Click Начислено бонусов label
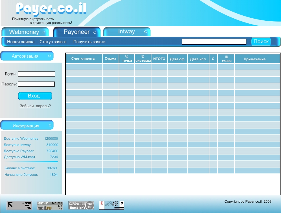The height and width of the screenshot is (213, 281). 21,175
